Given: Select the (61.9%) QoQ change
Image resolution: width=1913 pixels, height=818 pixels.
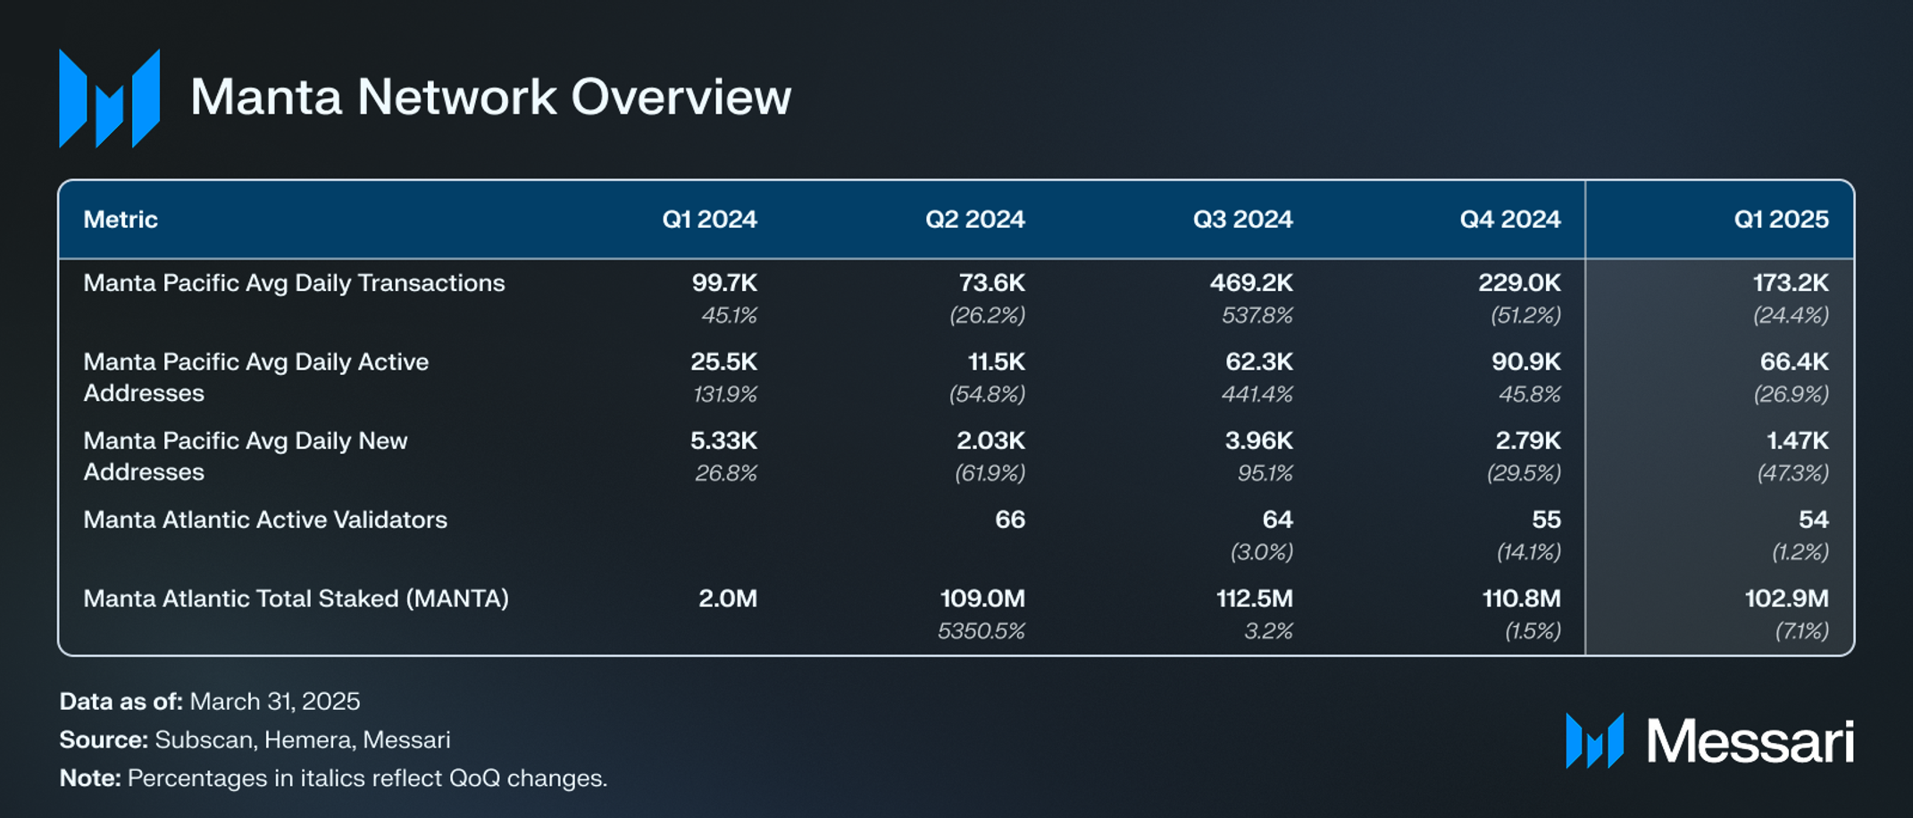Looking at the screenshot, I should point(990,472).
